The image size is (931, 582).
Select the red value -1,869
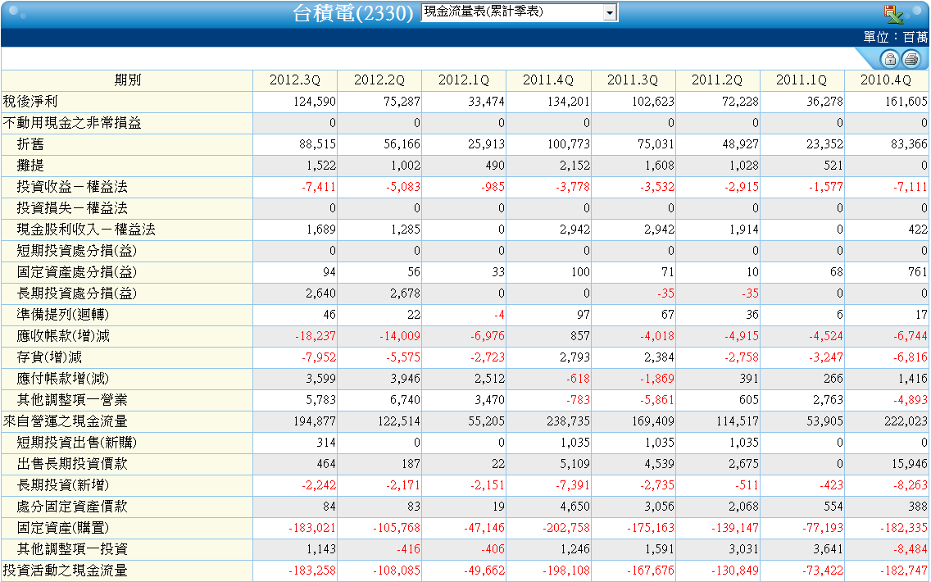point(657,380)
